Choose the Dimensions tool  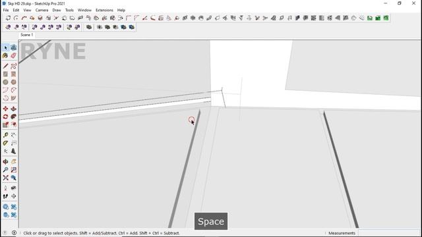(13, 135)
